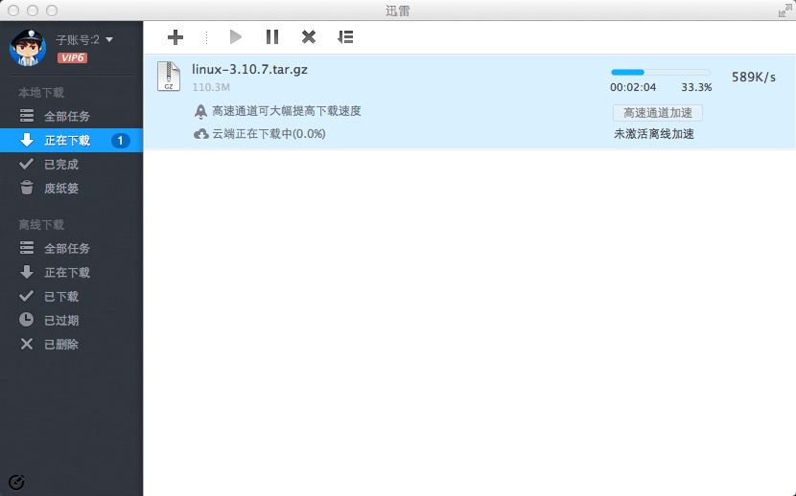
Task: Select 全部任务 under 离线下载
Action: pyautogui.click(x=72, y=248)
